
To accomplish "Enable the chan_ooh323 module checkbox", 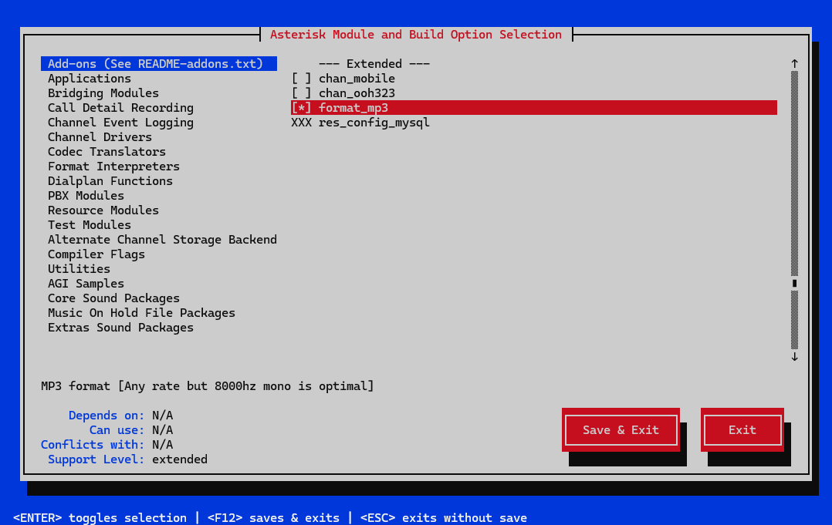I will (302, 93).
